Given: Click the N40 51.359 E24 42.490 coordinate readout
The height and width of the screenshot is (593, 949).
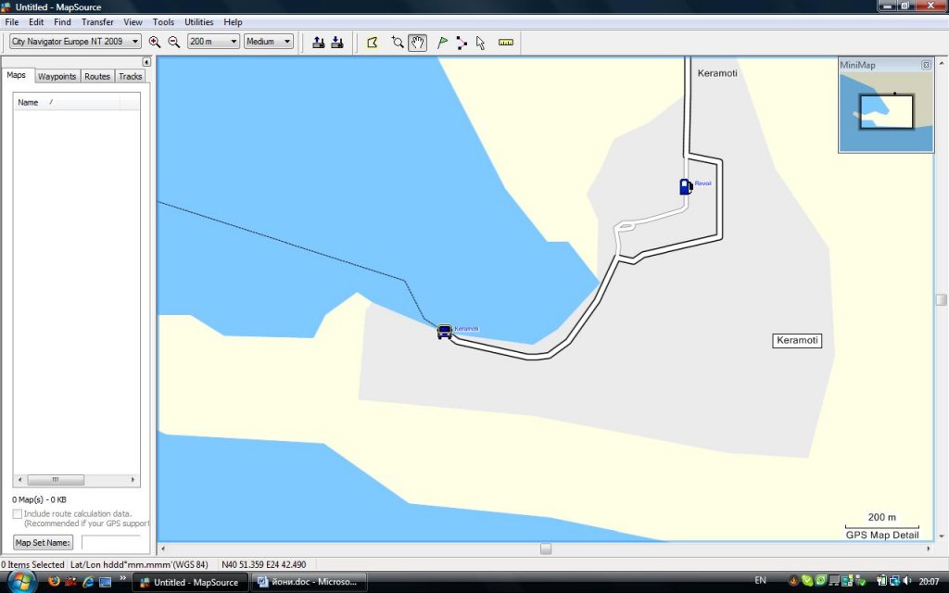Looking at the screenshot, I should 264,564.
